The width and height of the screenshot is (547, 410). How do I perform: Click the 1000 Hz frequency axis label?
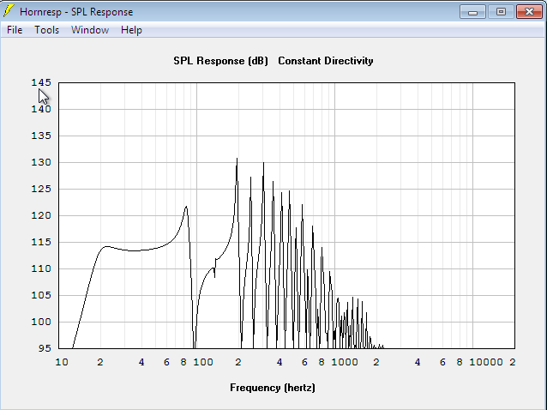(x=345, y=362)
